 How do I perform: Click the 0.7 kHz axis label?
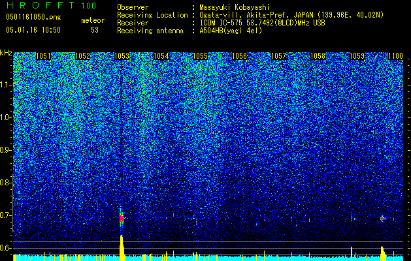pos(5,215)
